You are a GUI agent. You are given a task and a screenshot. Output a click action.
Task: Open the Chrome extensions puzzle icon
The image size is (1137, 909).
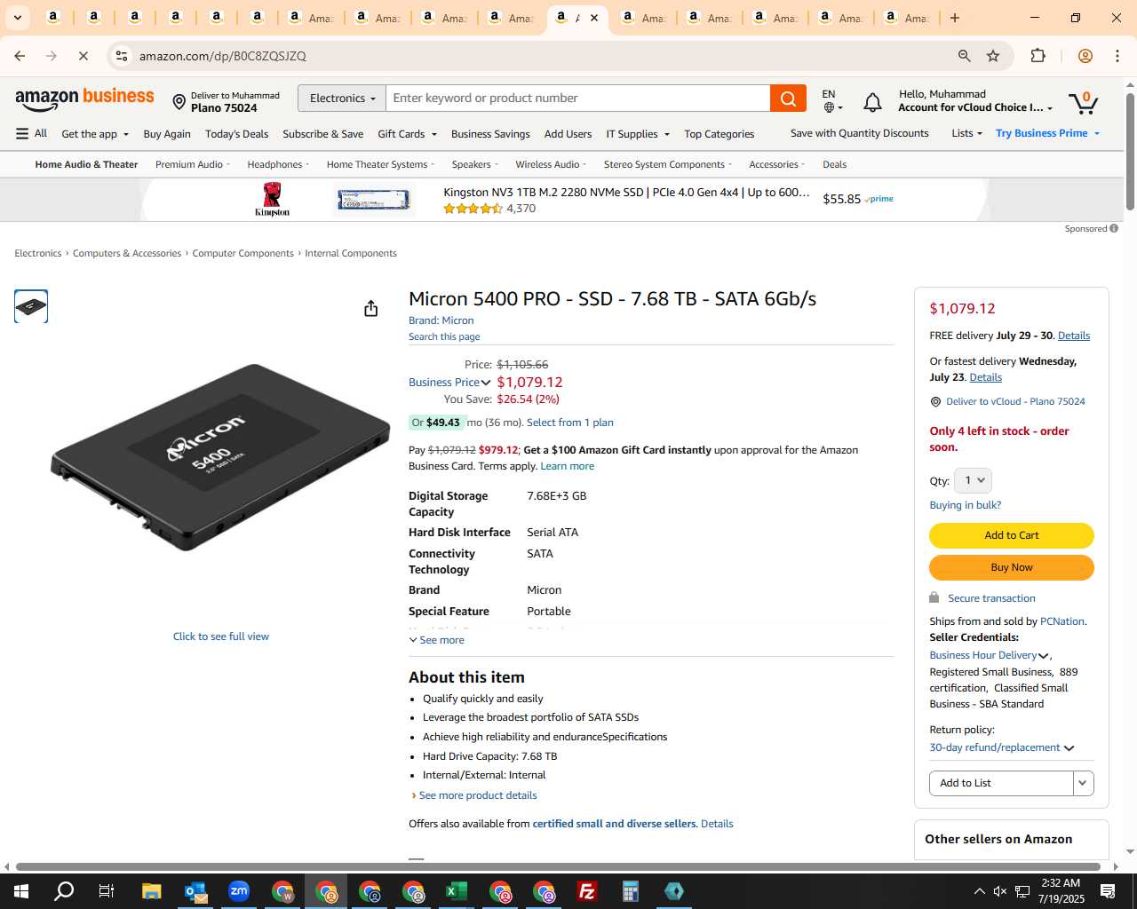coord(1038,56)
